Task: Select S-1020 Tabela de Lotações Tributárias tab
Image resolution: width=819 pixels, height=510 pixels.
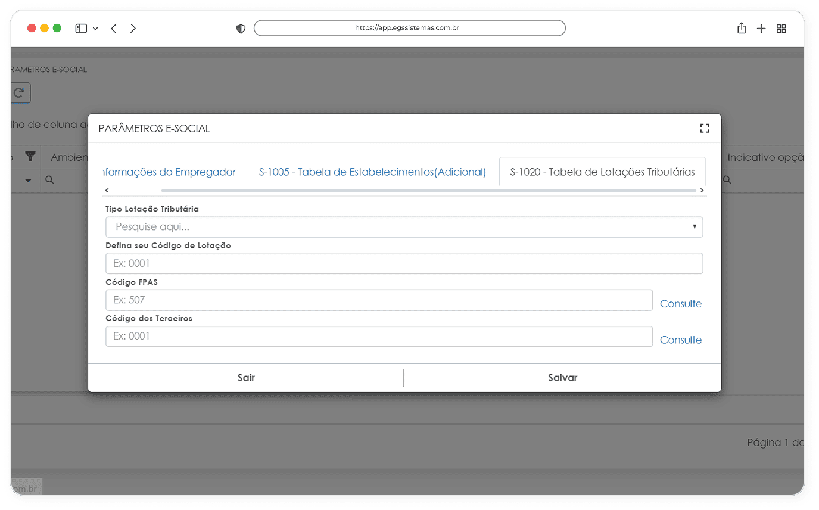Action: pos(602,172)
